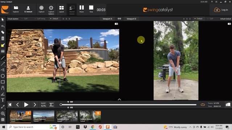Select second Chuck Quinton thumbnail
The height and width of the screenshot is (130, 232).
(43, 117)
